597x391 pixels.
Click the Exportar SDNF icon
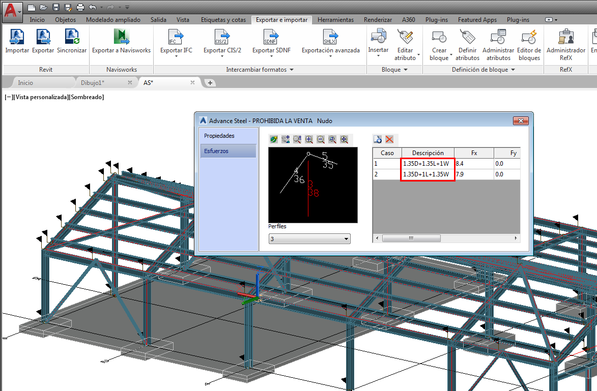pos(271,37)
